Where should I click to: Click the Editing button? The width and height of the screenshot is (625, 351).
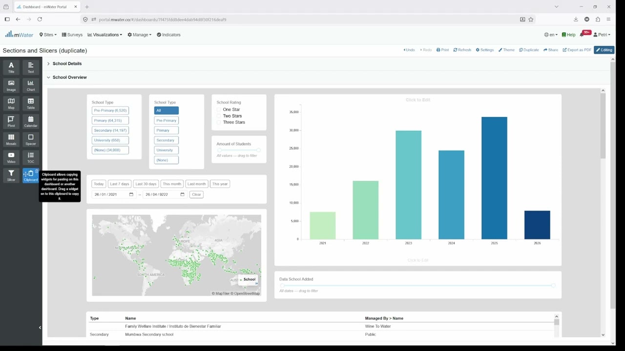point(604,50)
